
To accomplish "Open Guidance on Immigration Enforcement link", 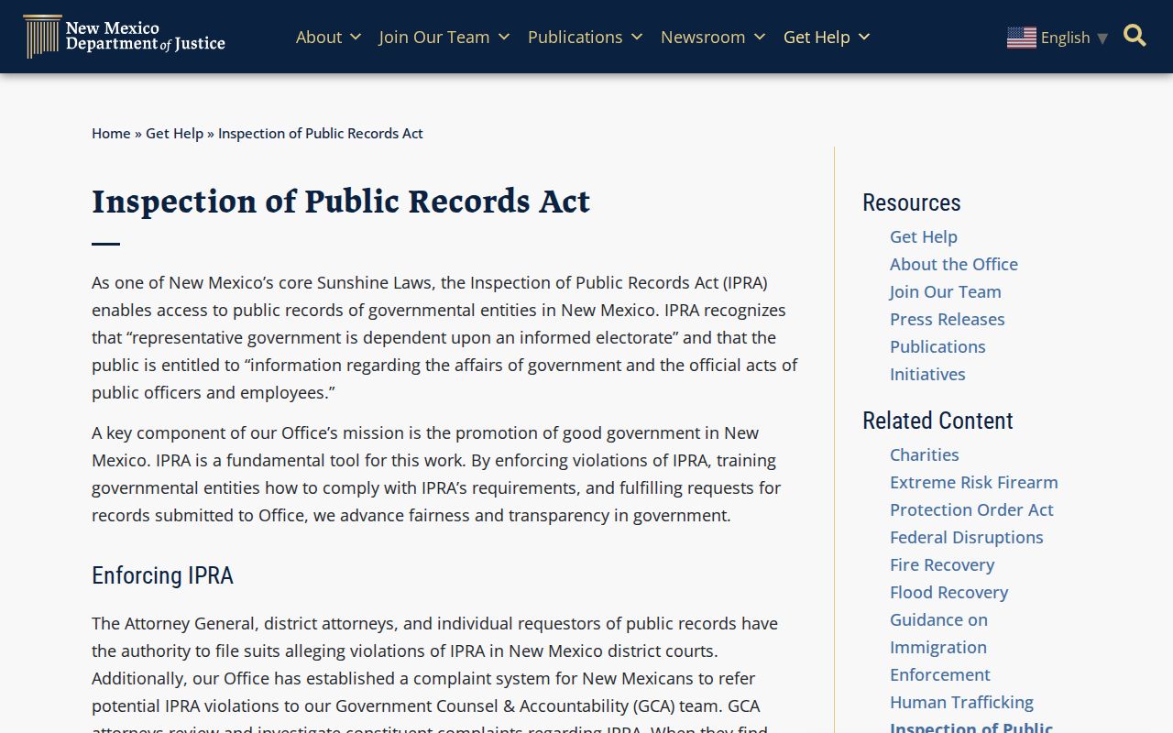I will [x=940, y=647].
